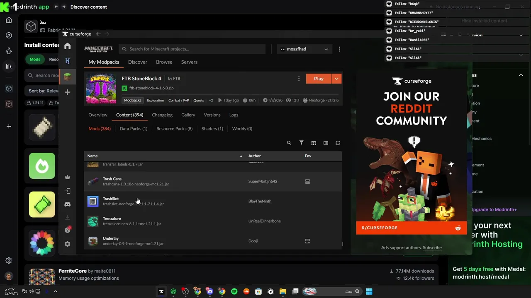Image resolution: width=531 pixels, height=298 pixels.
Task: Add a game with CurseForge plus icon
Action: 68,92
